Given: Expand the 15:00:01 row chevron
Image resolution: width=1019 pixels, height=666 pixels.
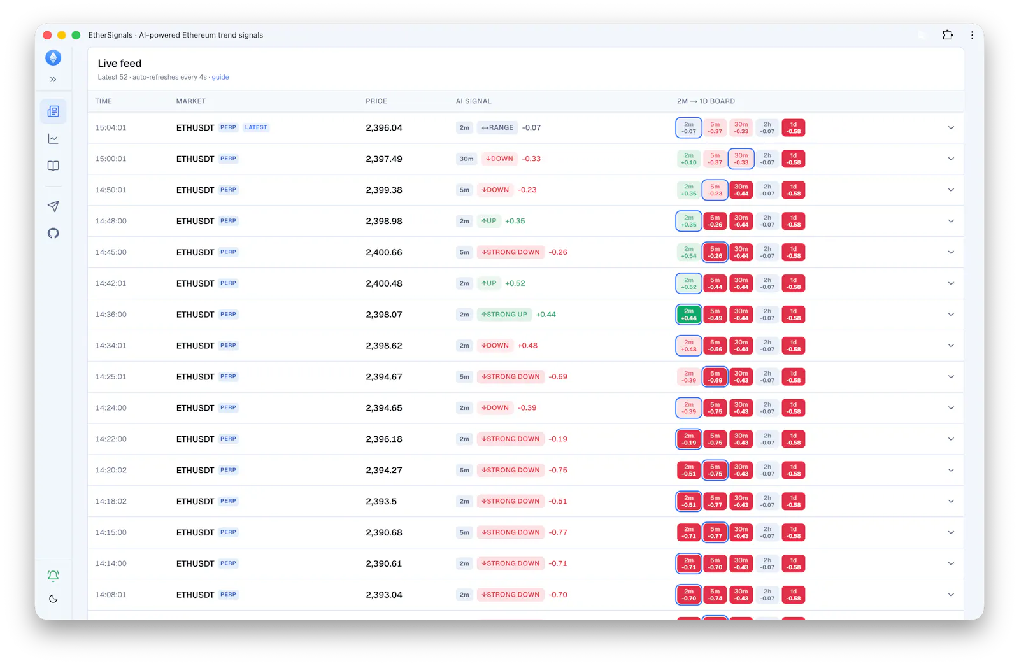Looking at the screenshot, I should (x=951, y=159).
